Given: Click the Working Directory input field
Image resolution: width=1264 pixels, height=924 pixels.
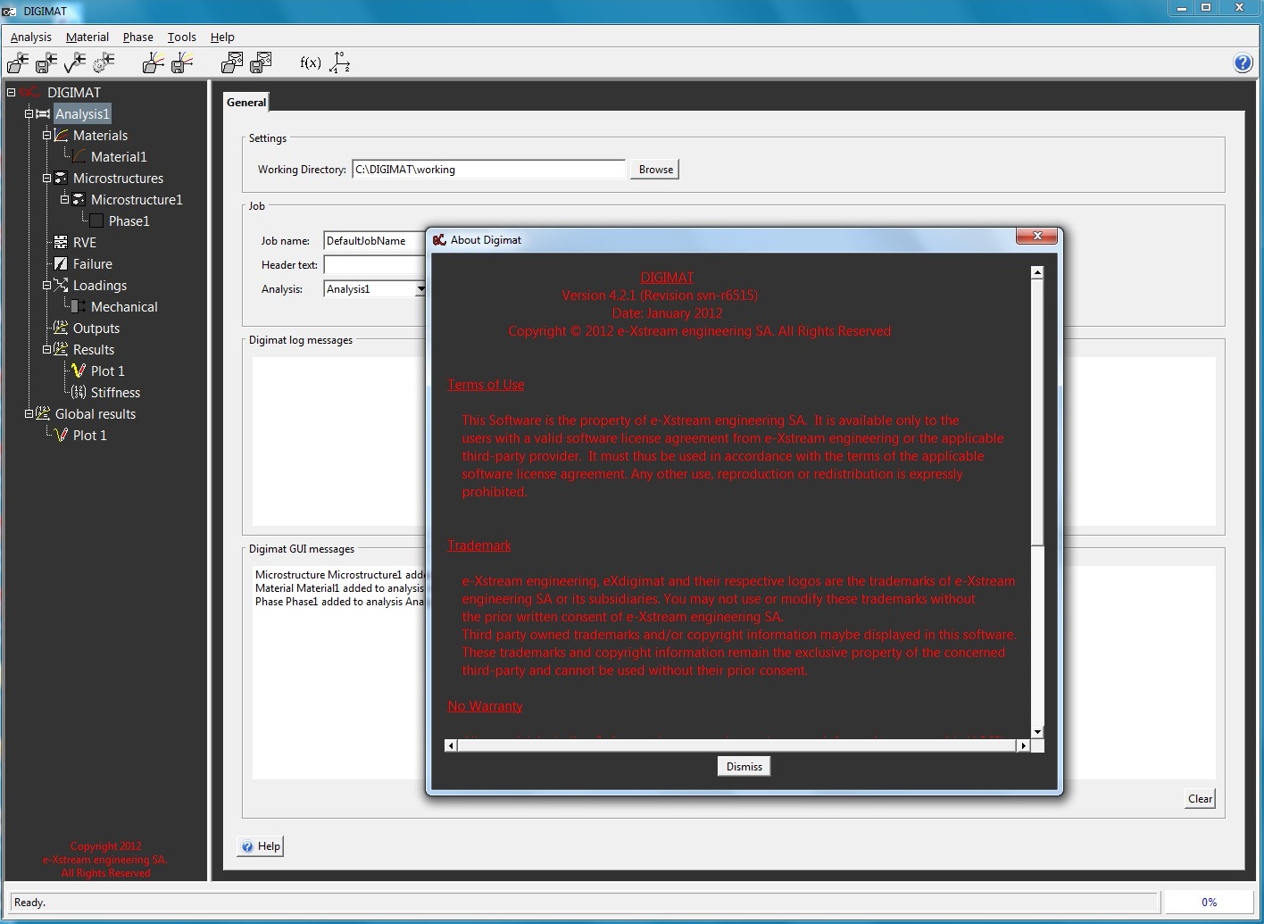Looking at the screenshot, I should [489, 170].
